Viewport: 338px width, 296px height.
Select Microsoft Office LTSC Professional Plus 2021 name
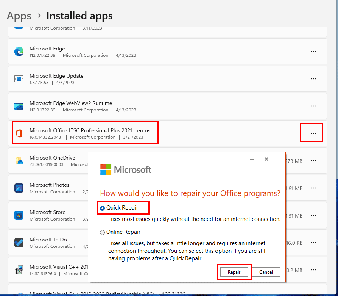tap(90, 130)
